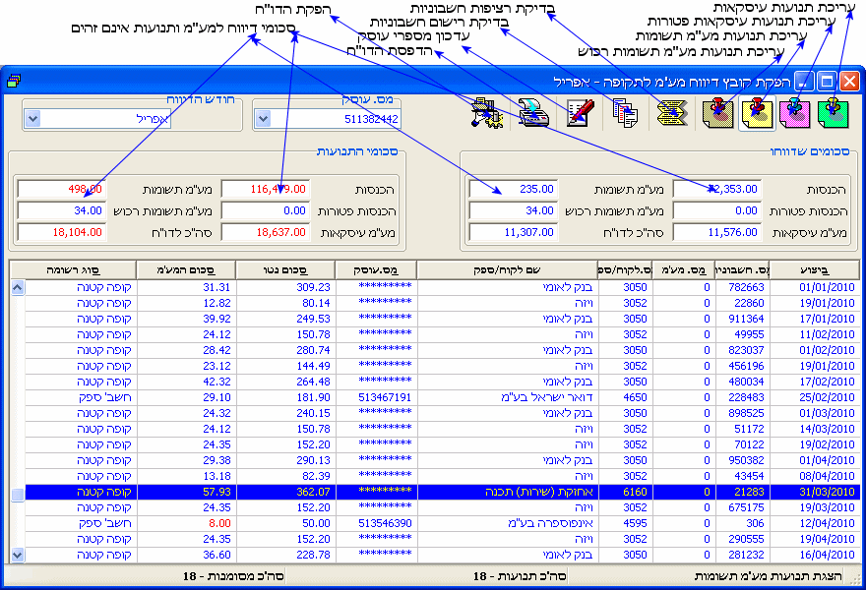Screen dimensions: 866x590
Task: Click the date 14/03/2010
Action: (827, 429)
